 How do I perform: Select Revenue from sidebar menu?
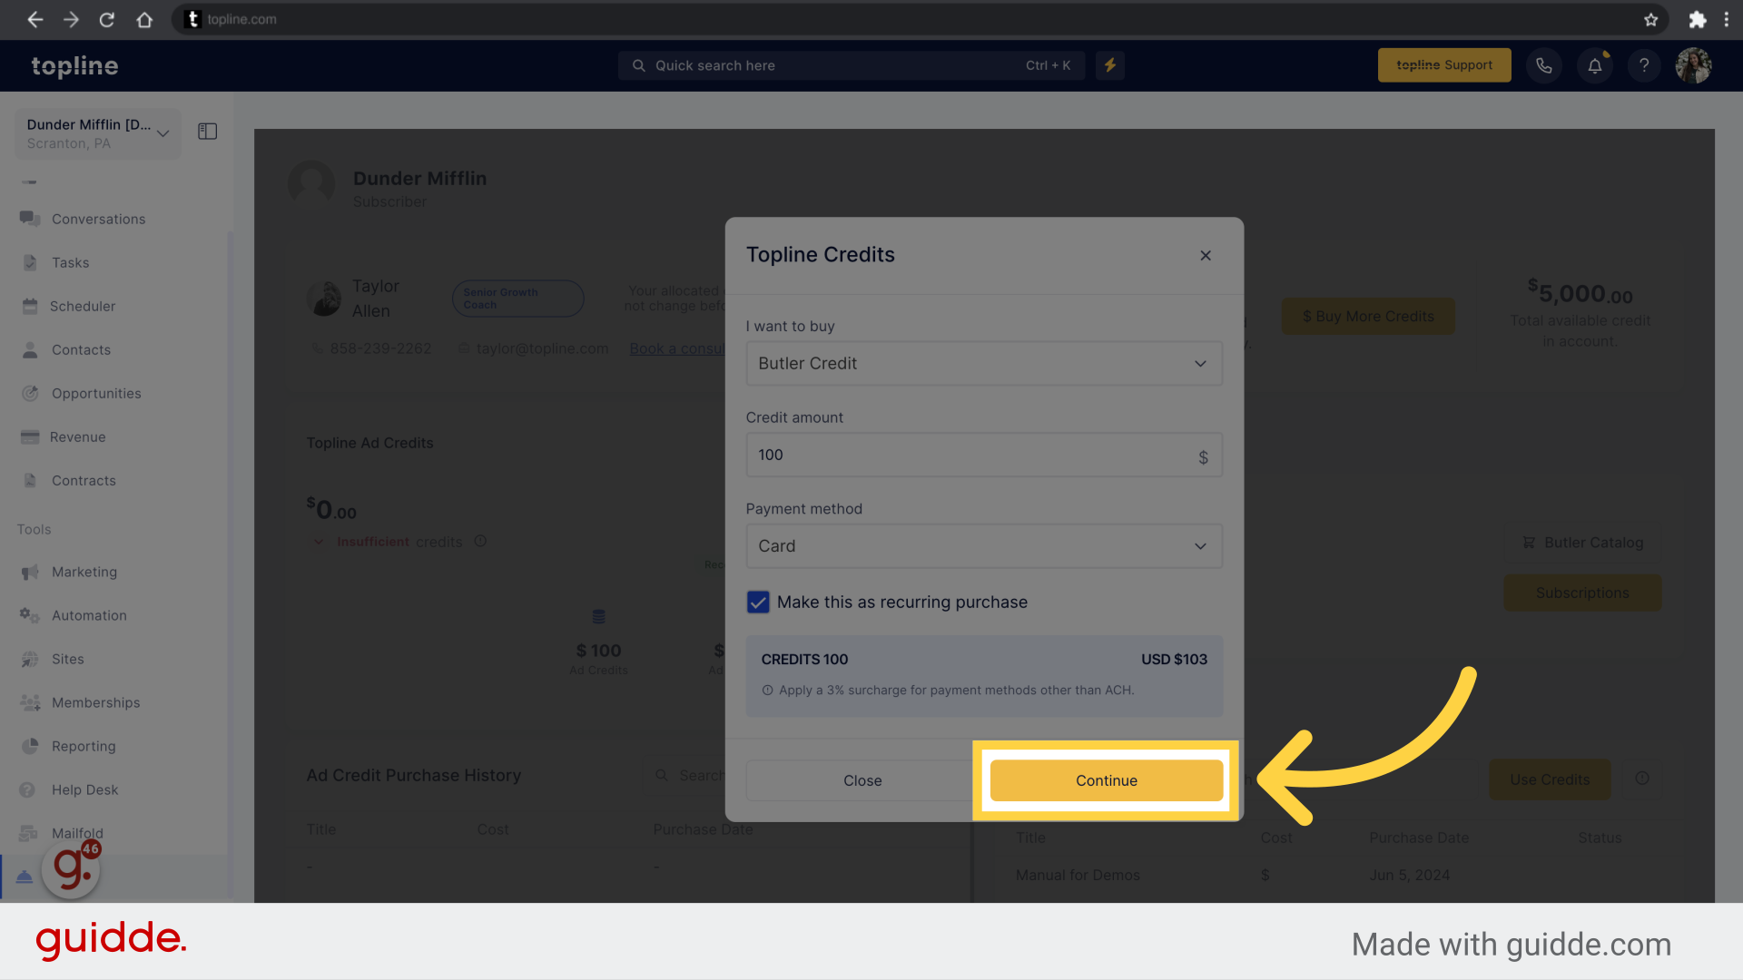tap(76, 436)
